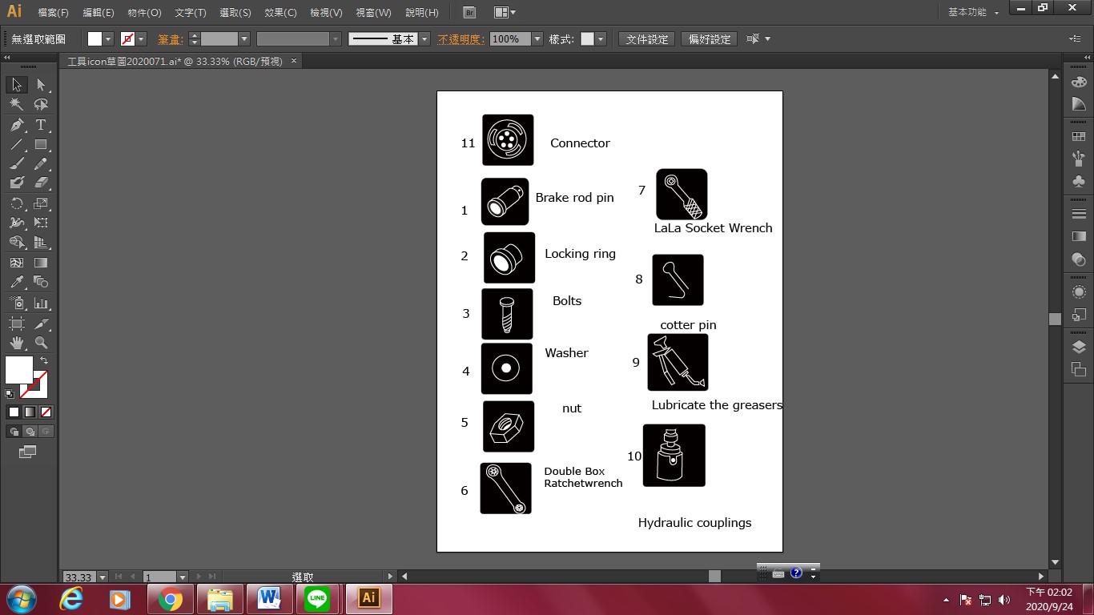The image size is (1094, 615).
Task: Open the zoom level dropdown at 33.33
Action: coord(103,577)
